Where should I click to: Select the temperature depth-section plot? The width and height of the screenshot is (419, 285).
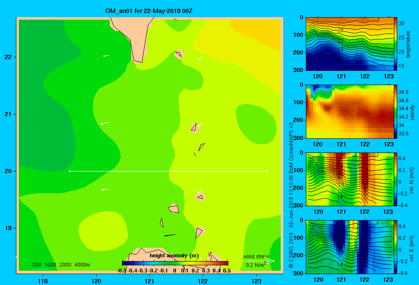[x=350, y=44]
